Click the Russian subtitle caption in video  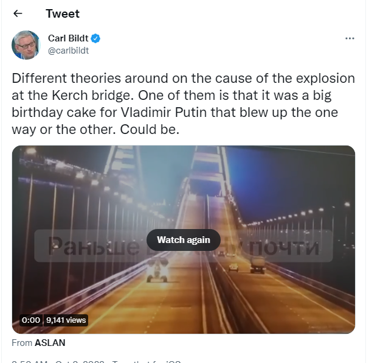click(x=184, y=245)
